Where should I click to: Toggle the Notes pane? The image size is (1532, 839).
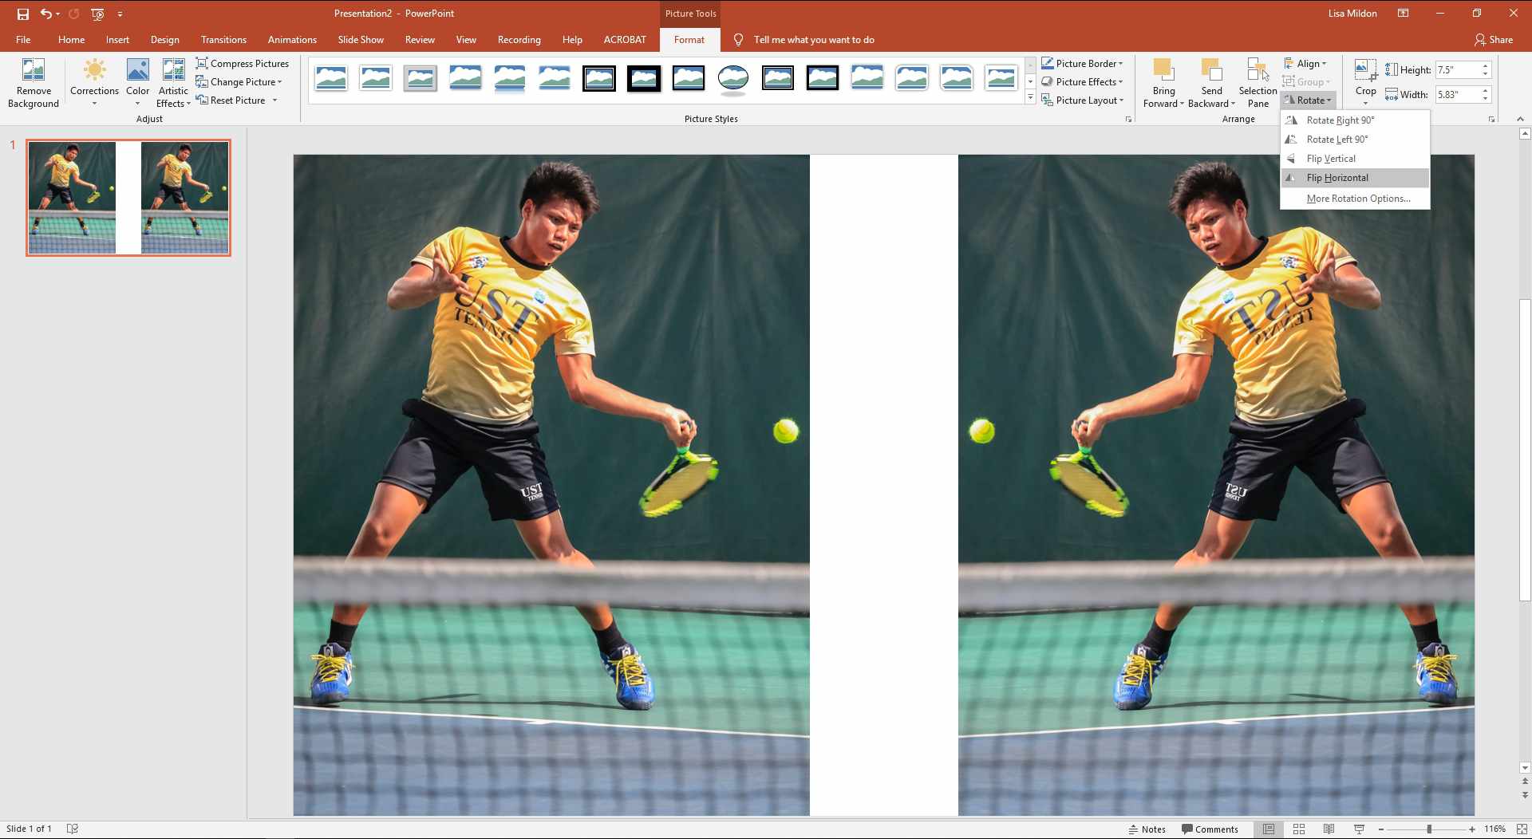(1147, 829)
